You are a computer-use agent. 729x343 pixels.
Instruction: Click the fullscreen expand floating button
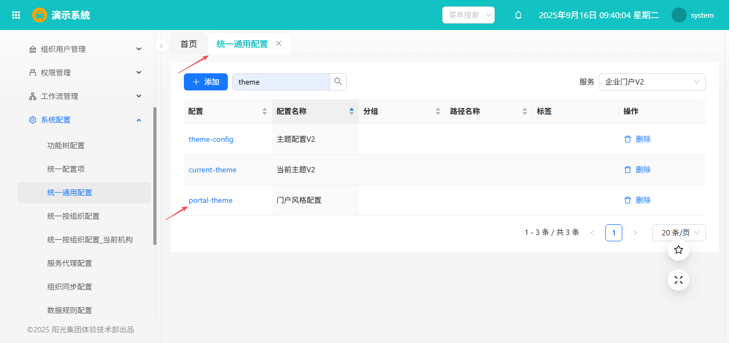[678, 280]
